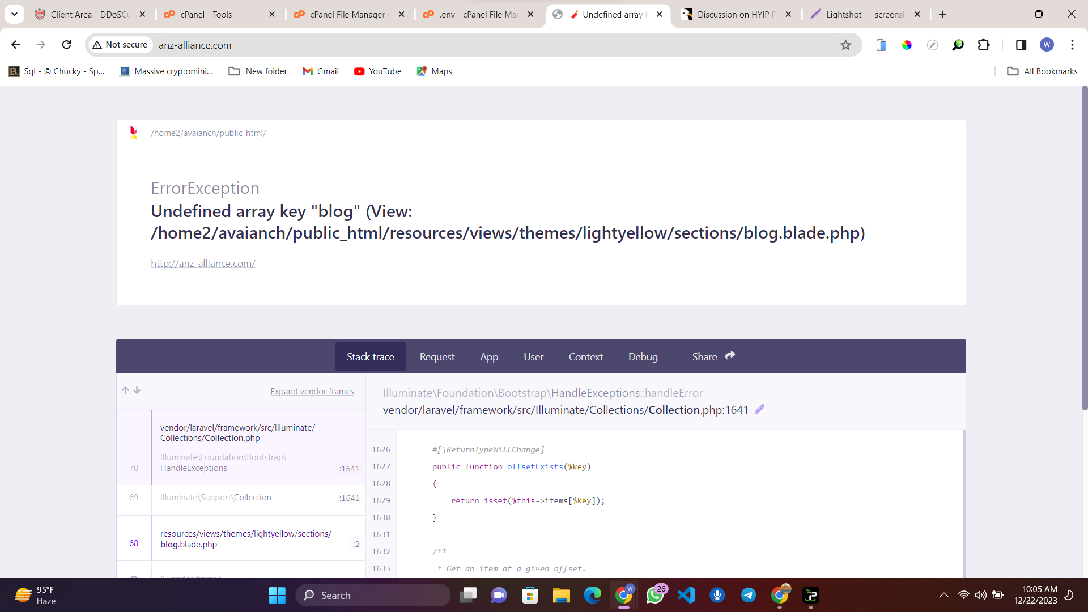Close the Undefined array tab

[x=660, y=14]
